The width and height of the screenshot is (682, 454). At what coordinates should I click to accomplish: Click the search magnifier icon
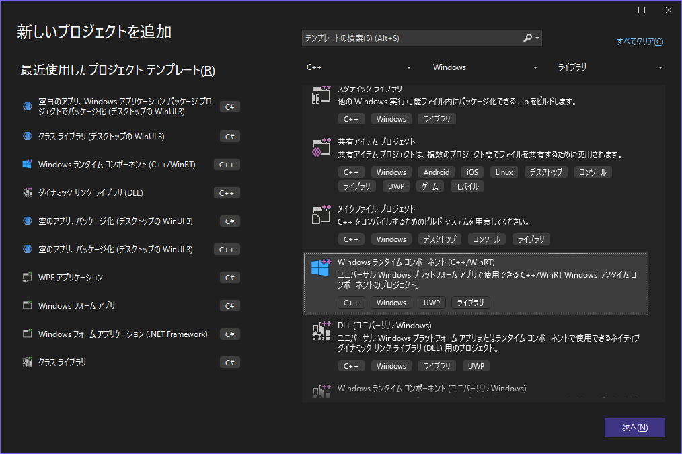(x=529, y=38)
